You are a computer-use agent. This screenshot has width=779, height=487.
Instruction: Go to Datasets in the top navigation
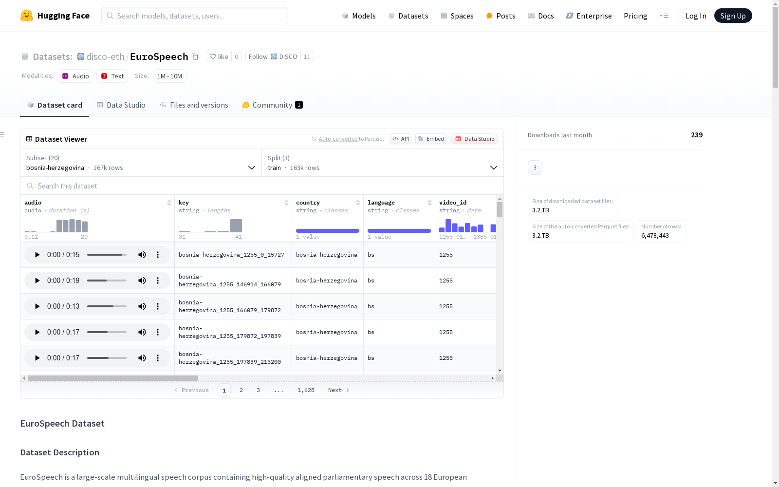click(408, 16)
